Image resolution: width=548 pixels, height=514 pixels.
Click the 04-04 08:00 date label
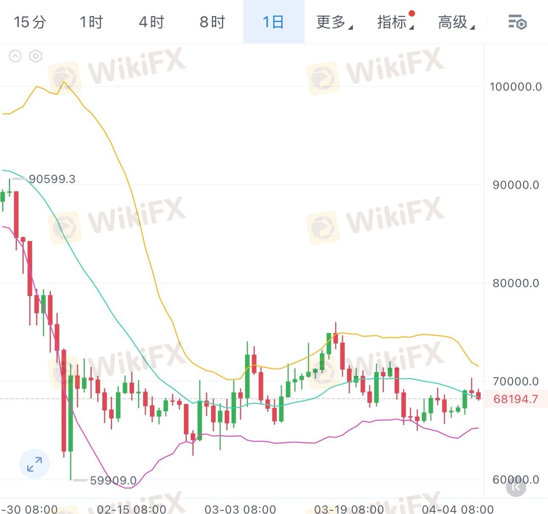pos(458,509)
